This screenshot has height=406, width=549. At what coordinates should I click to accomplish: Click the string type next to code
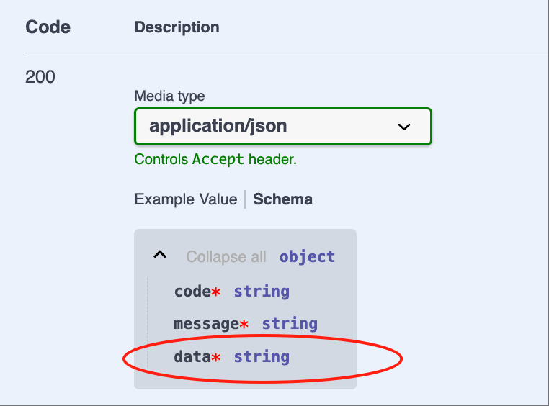(x=262, y=292)
